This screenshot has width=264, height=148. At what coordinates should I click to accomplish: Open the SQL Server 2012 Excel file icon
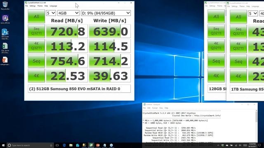point(5,48)
